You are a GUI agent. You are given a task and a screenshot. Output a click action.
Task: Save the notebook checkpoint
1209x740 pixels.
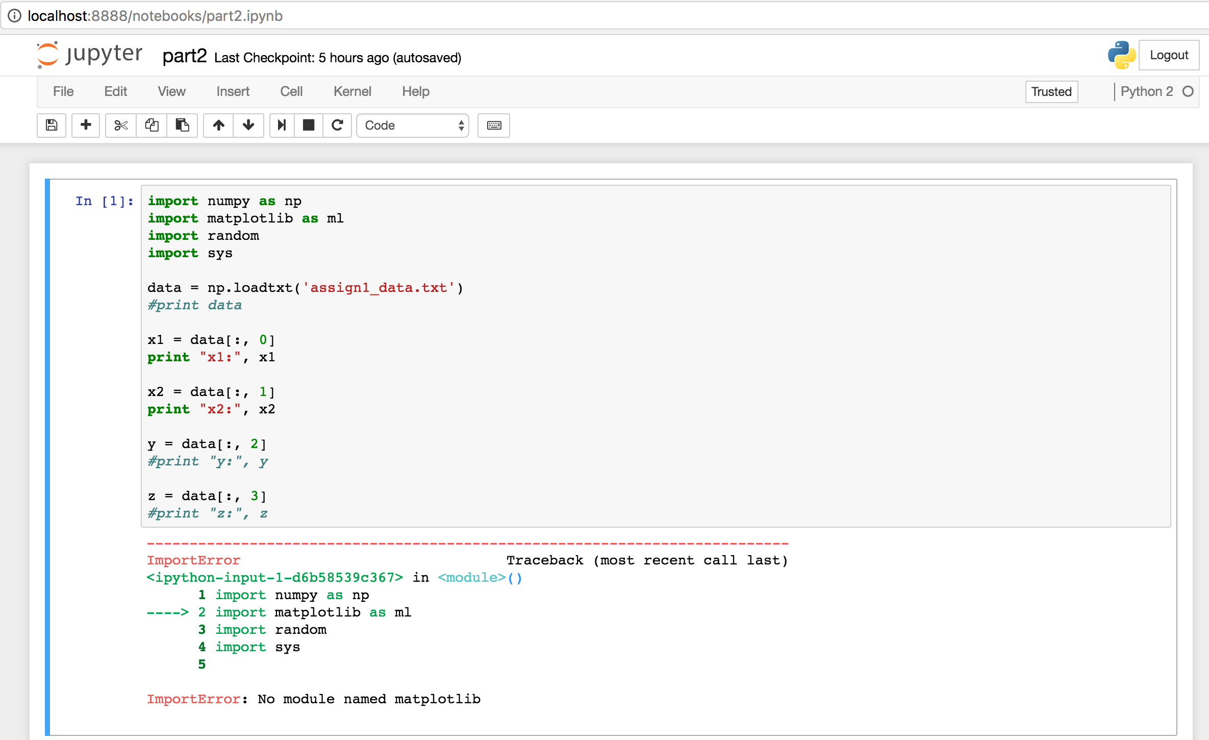point(51,126)
